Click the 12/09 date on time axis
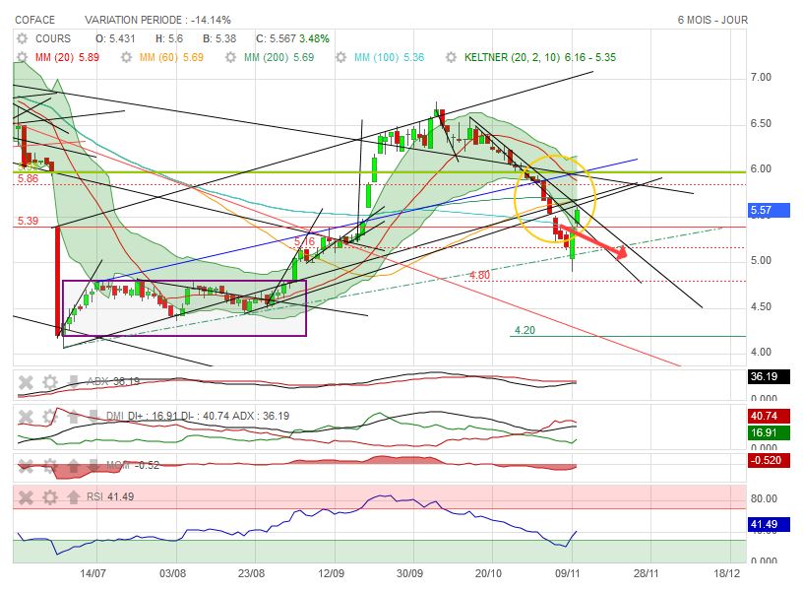Image resolution: width=803 pixels, height=592 pixels. click(331, 573)
